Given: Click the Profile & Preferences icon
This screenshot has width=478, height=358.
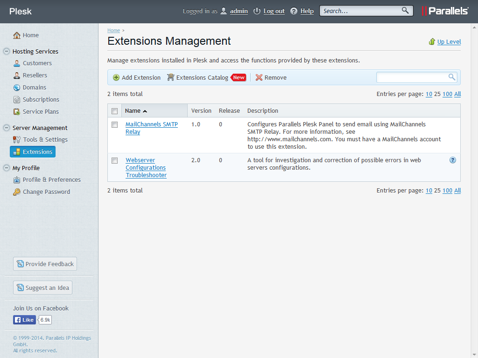Looking at the screenshot, I should pyautogui.click(x=17, y=180).
